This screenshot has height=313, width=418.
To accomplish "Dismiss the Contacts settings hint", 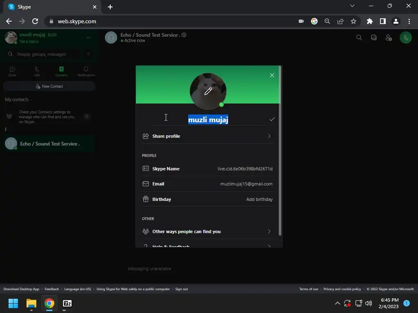I will (87, 116).
